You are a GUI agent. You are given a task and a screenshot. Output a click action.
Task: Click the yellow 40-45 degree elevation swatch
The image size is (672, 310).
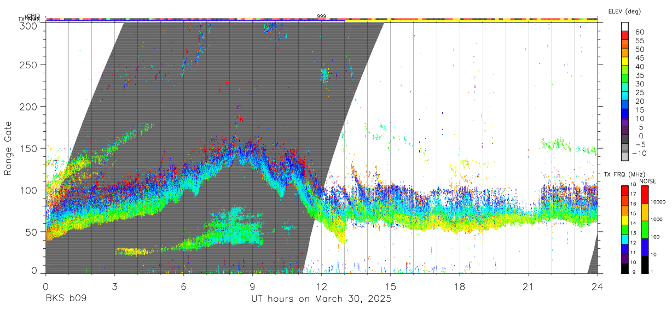[625, 61]
